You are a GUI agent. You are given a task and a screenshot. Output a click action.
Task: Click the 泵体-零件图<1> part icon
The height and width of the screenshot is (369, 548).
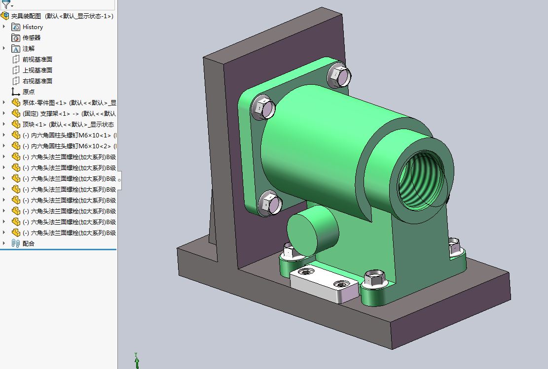pyautogui.click(x=16, y=102)
